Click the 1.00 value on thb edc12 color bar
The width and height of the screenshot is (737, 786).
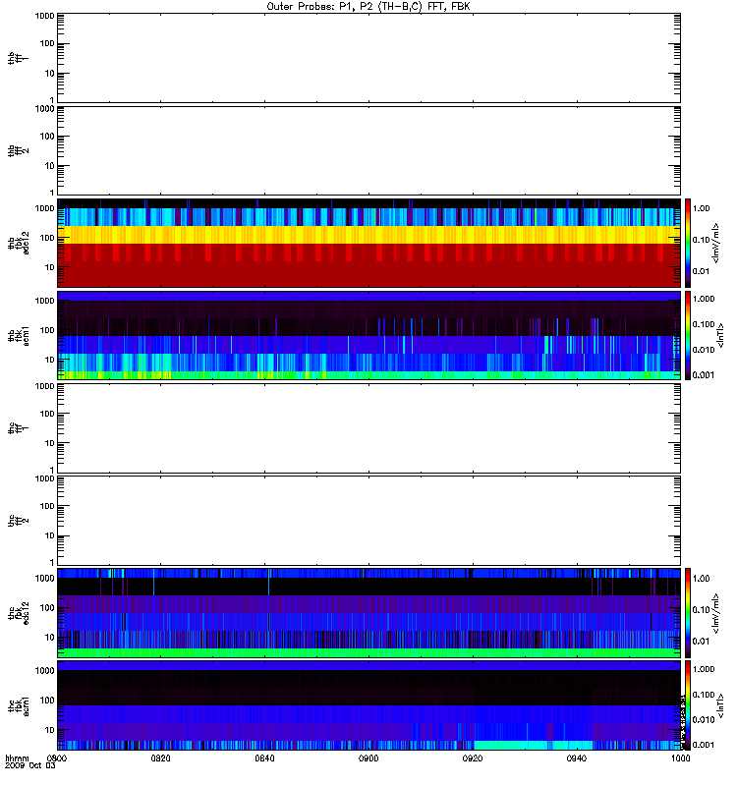(x=701, y=208)
